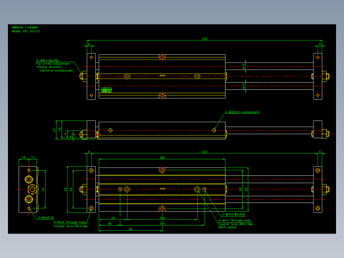Select the 14 dimension above the end view
The width and height of the screenshot is (344, 258).
coord(24,157)
